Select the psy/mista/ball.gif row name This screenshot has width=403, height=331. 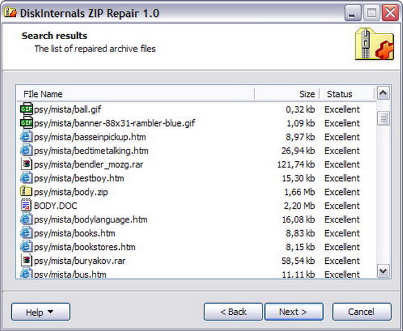click(x=68, y=110)
